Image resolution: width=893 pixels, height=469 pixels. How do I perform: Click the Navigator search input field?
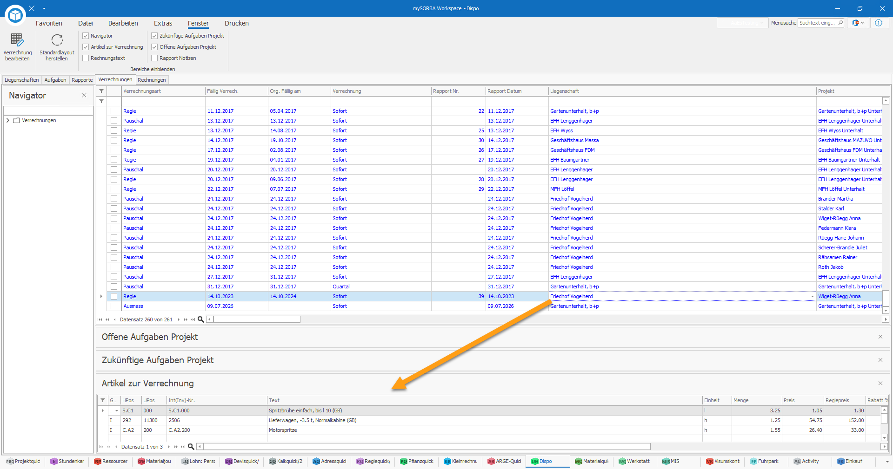coord(48,111)
